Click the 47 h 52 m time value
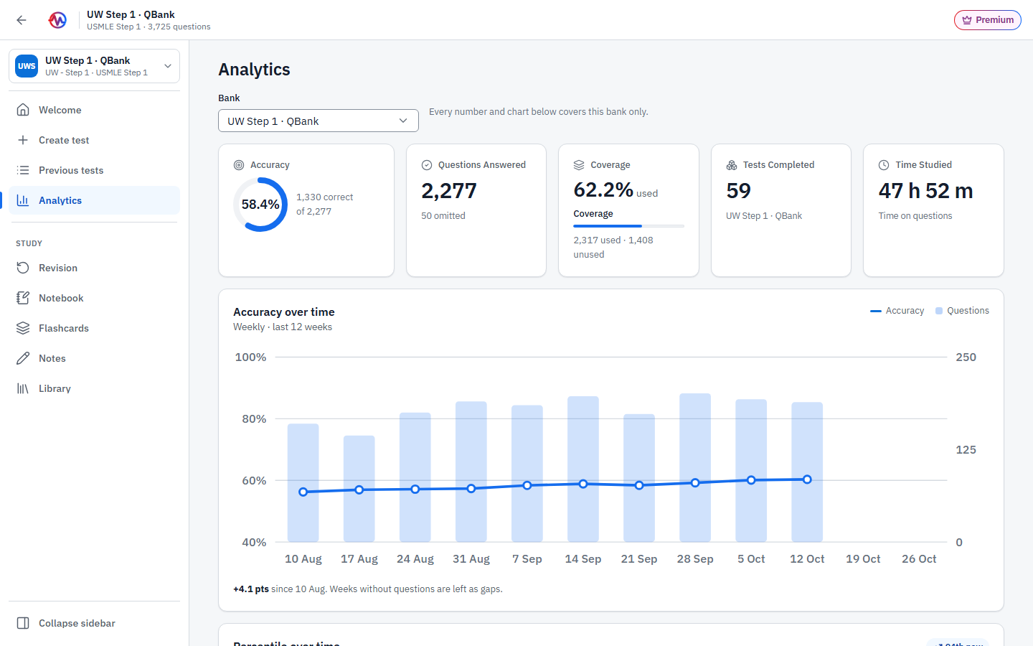This screenshot has height=646, width=1033. [x=925, y=191]
